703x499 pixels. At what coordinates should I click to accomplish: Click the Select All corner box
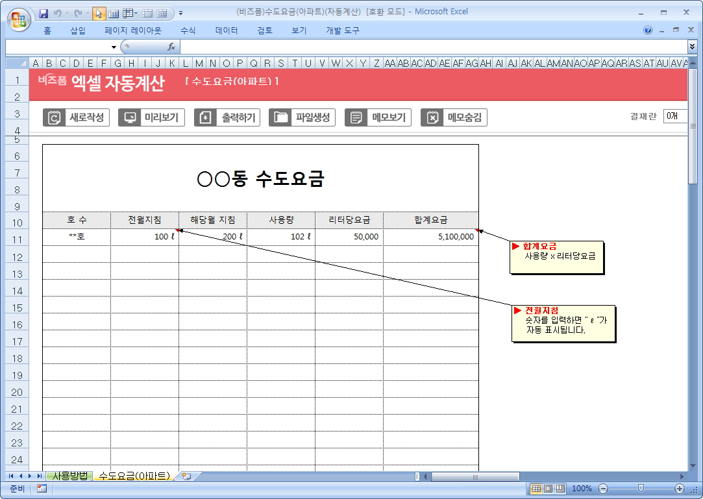pos(17,63)
